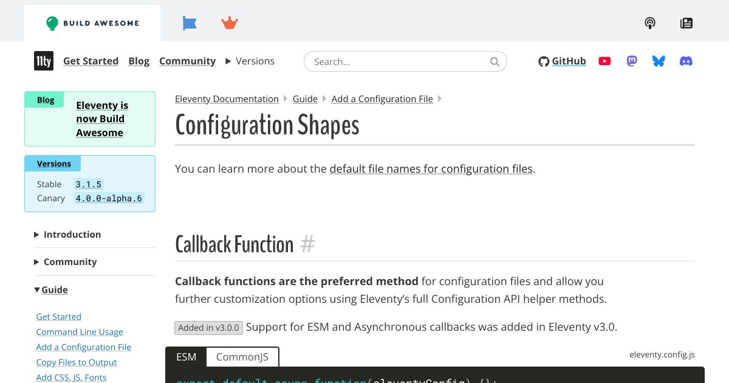
Task: Open Bluesky via the butterfly icon
Action: [659, 61]
